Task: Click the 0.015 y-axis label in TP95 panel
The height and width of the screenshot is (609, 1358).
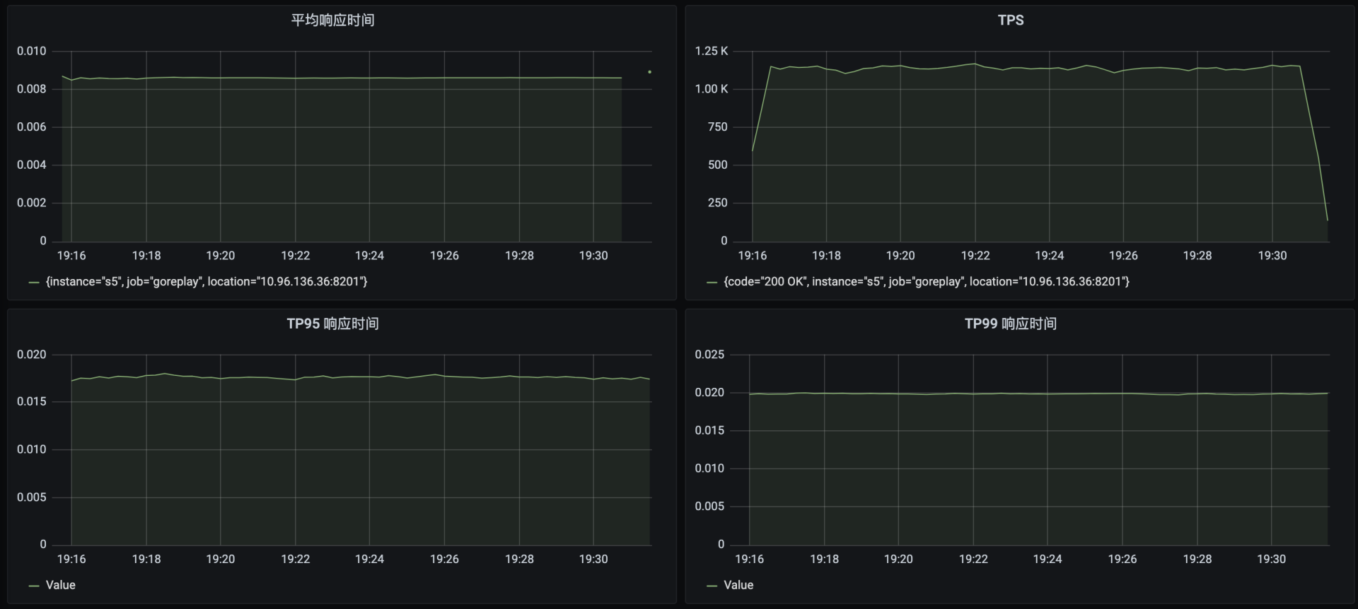Action: coord(32,401)
